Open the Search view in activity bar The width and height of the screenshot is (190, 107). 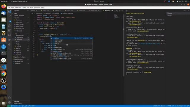pyautogui.click(x=9, y=16)
